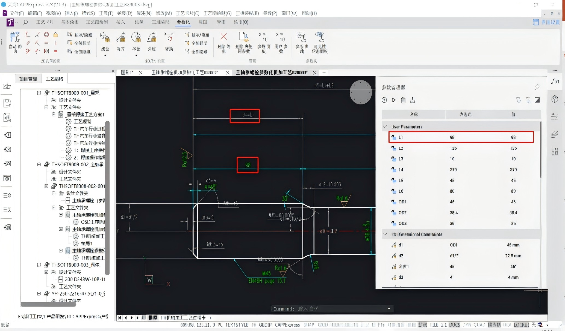Open the 文件(F) menu
This screenshot has width=565, height=331.
(x=17, y=13)
